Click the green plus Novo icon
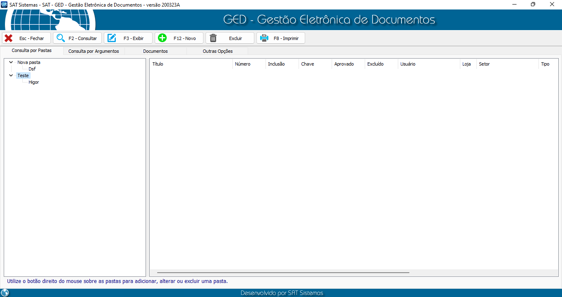The width and height of the screenshot is (562, 297). [163, 38]
